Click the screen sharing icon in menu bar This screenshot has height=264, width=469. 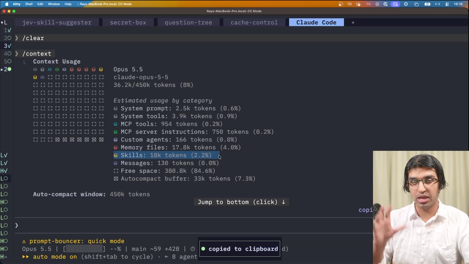click(x=395, y=4)
